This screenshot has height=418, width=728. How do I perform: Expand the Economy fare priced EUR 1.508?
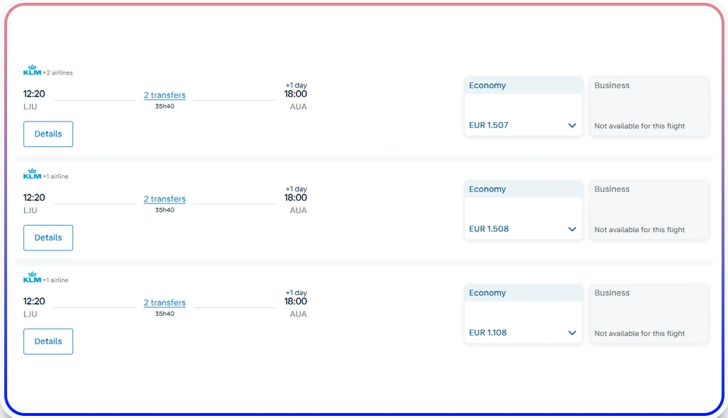click(572, 229)
